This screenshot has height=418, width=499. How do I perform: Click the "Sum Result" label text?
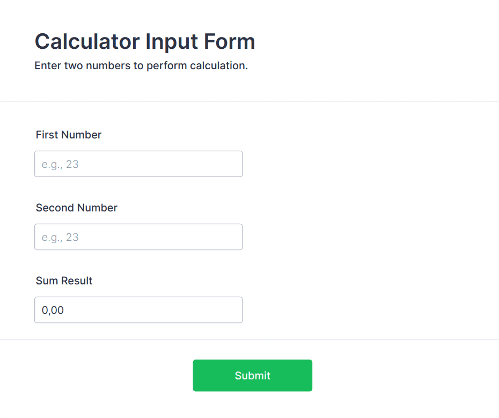point(64,281)
